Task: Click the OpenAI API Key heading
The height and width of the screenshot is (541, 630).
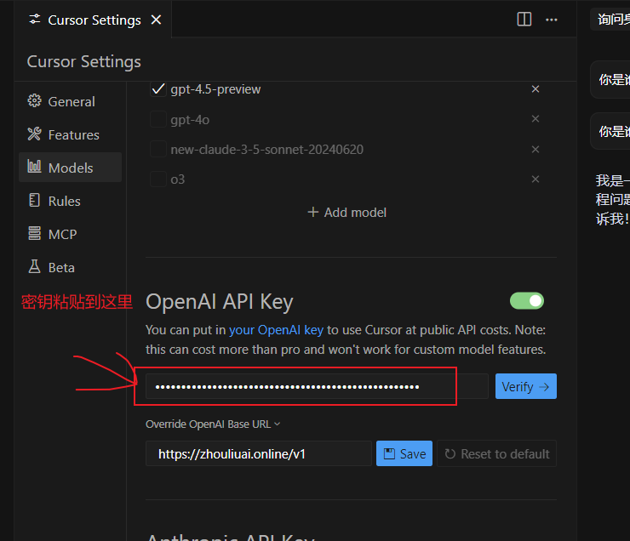Action: [x=220, y=302]
